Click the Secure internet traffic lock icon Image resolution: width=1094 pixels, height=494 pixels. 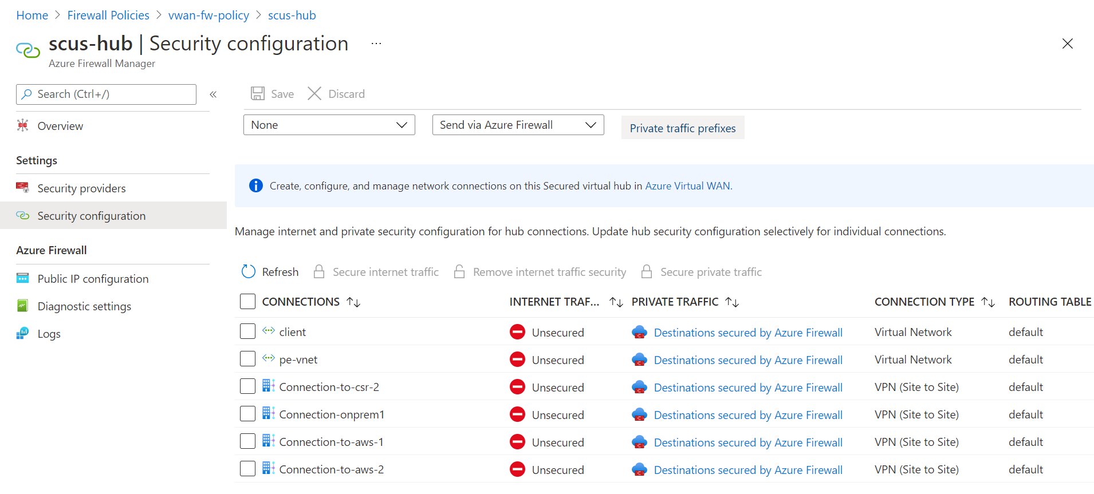319,272
